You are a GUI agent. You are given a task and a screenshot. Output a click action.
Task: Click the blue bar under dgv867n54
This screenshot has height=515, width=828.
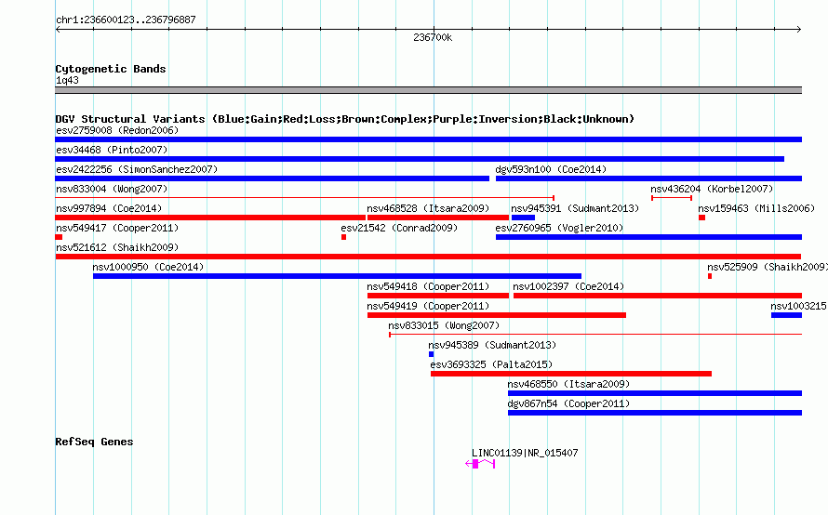[x=655, y=413]
